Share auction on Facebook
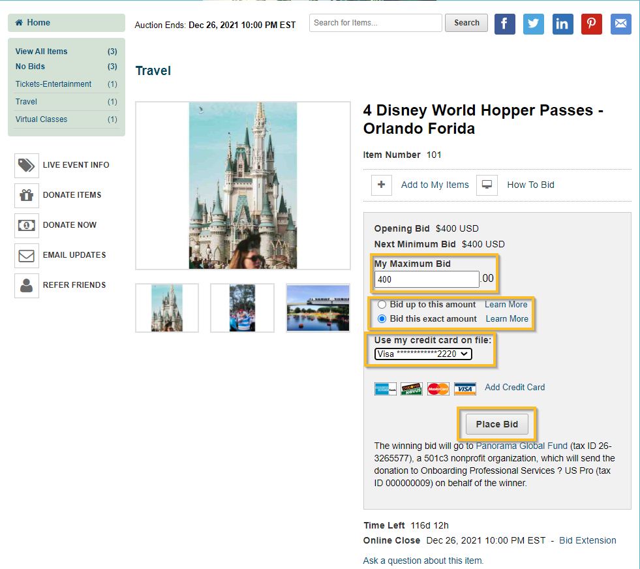 (504, 24)
